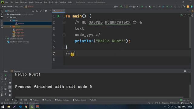Toggle the Commit tool window sidebar button
Image resolution: width=194 pixels, height=109 pixels.
point(2,24)
